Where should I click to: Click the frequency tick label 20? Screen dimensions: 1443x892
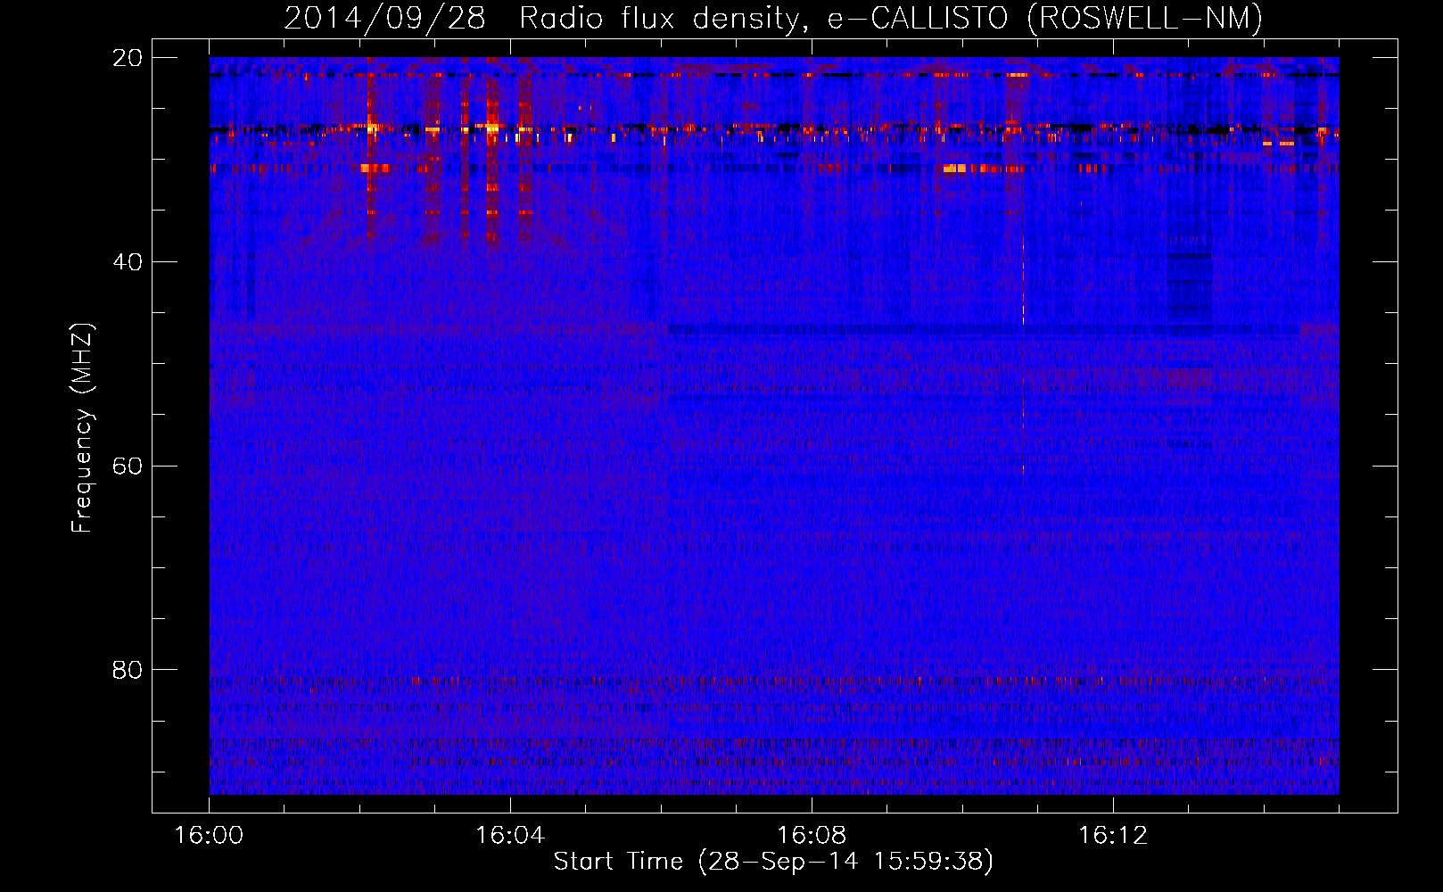[x=128, y=58]
